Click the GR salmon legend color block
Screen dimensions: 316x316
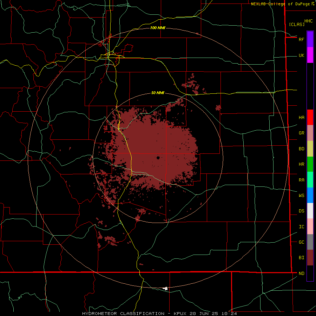[310, 133]
